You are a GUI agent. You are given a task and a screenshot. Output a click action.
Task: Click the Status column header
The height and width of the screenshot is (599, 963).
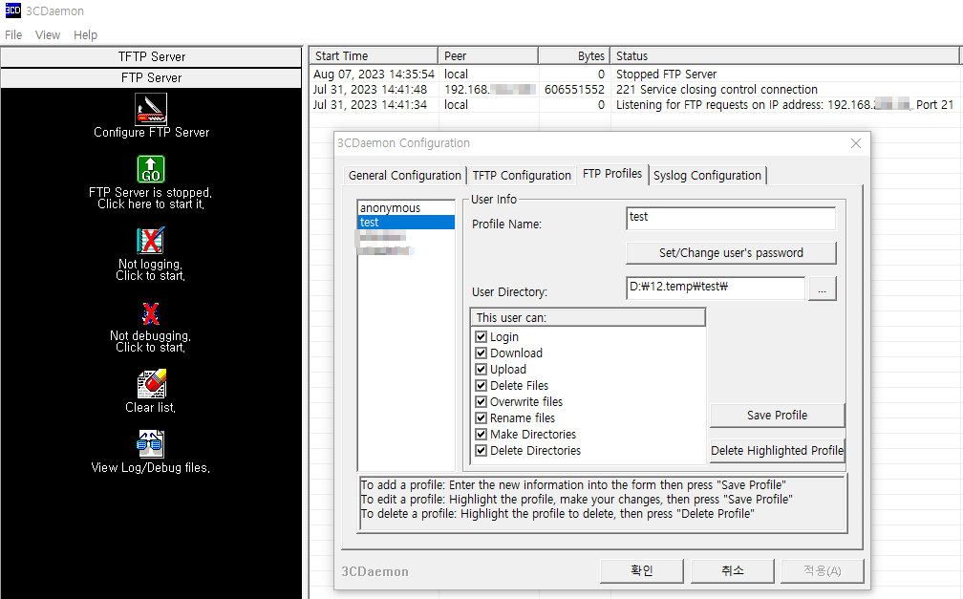pyautogui.click(x=784, y=56)
